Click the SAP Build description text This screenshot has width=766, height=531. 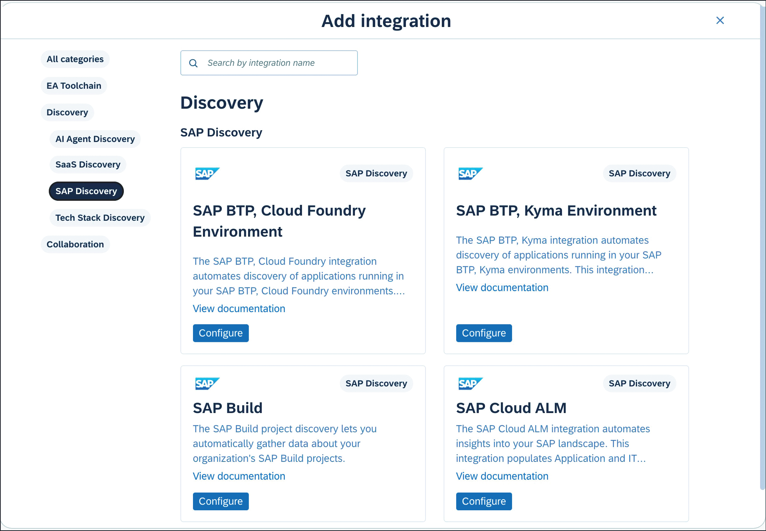pyautogui.click(x=285, y=444)
